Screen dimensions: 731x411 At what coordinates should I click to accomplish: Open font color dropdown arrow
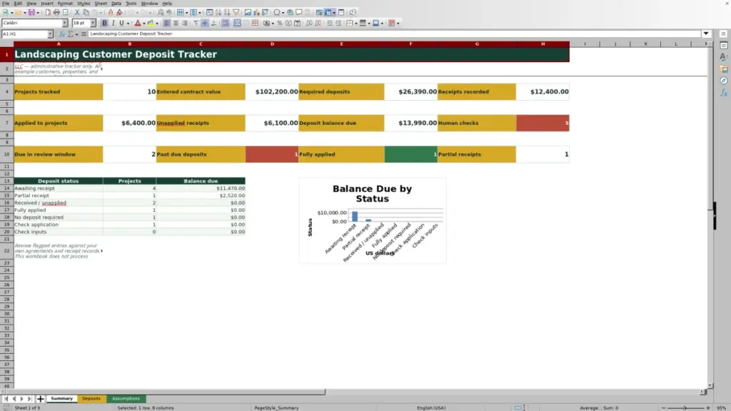pyautogui.click(x=144, y=24)
